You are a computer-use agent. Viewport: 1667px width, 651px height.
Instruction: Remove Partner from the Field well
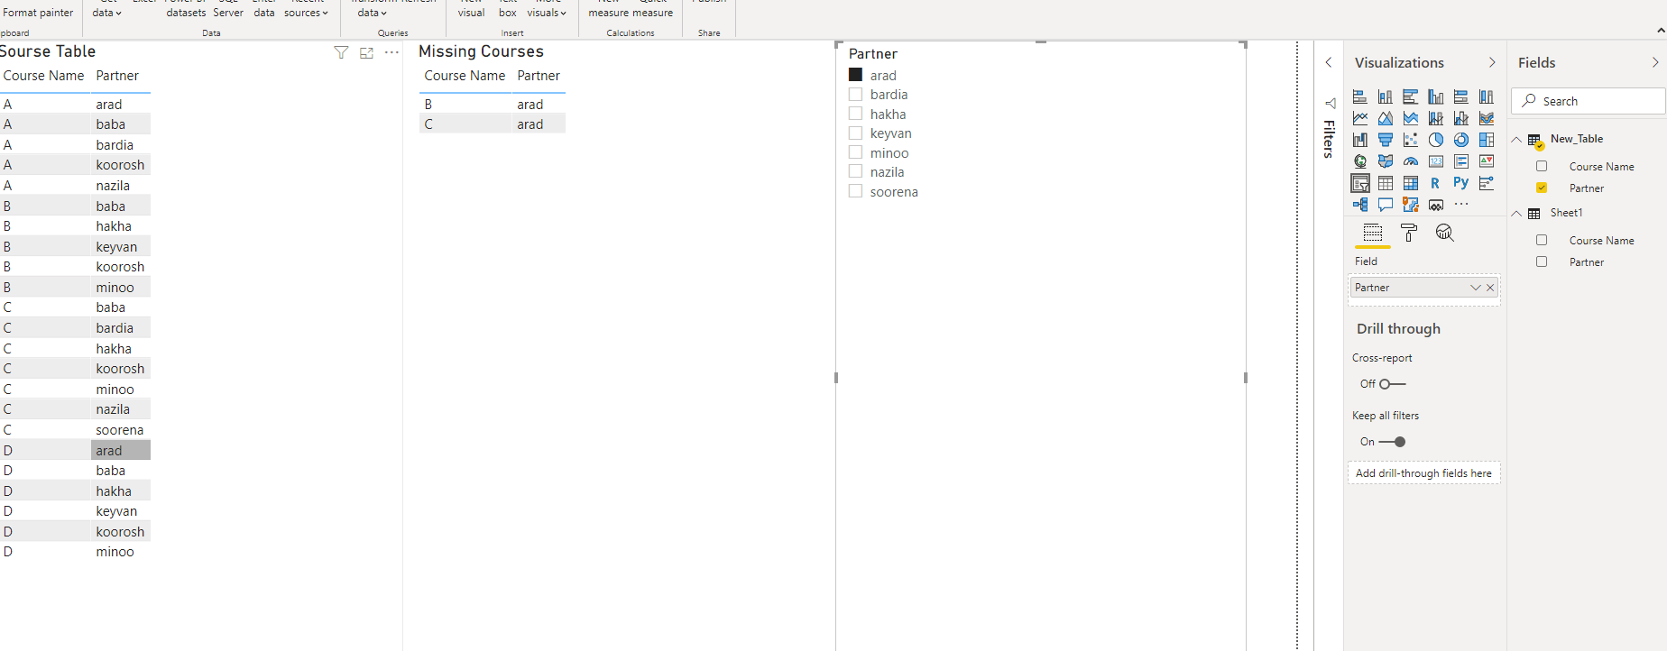(x=1490, y=288)
